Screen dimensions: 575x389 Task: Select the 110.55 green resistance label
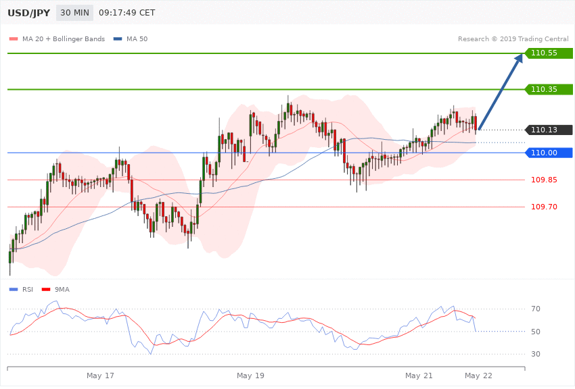[x=549, y=53]
